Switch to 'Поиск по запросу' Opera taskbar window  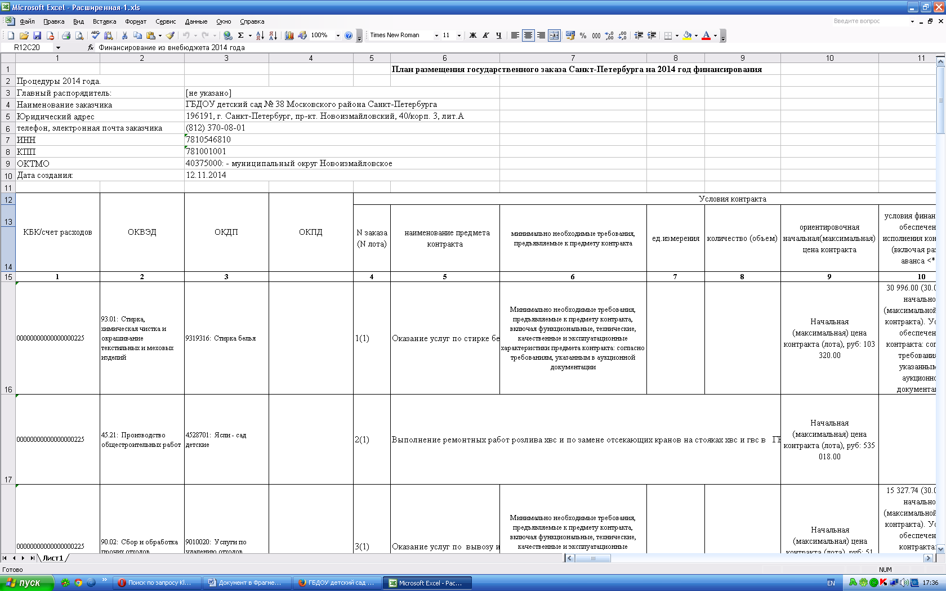tap(158, 583)
